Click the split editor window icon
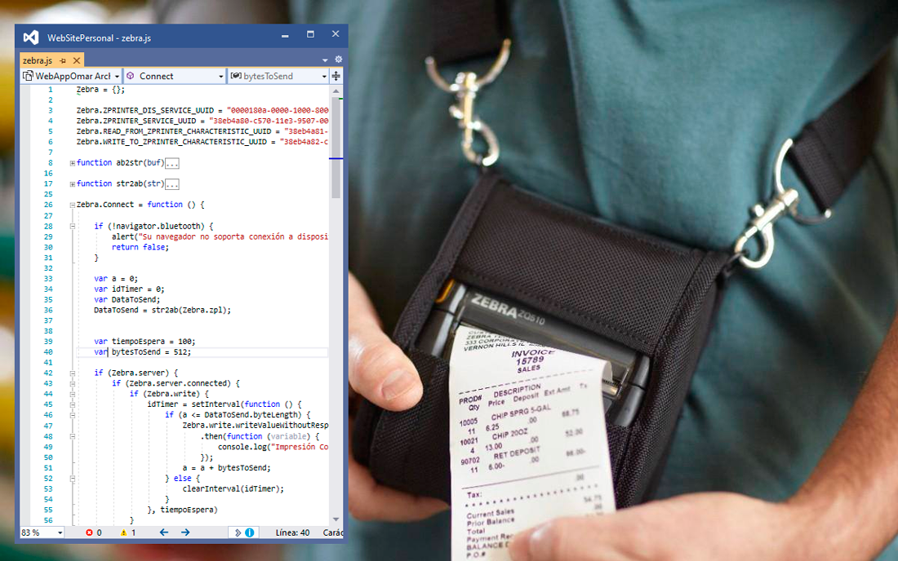This screenshot has width=898, height=561. [x=336, y=76]
